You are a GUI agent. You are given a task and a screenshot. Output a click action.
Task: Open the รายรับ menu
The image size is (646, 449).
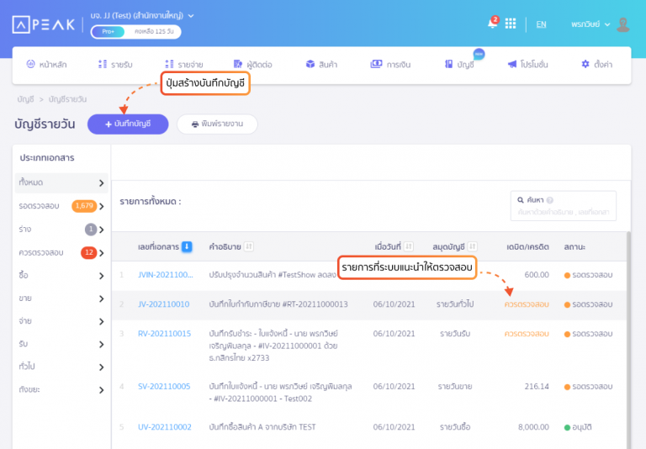coord(115,64)
